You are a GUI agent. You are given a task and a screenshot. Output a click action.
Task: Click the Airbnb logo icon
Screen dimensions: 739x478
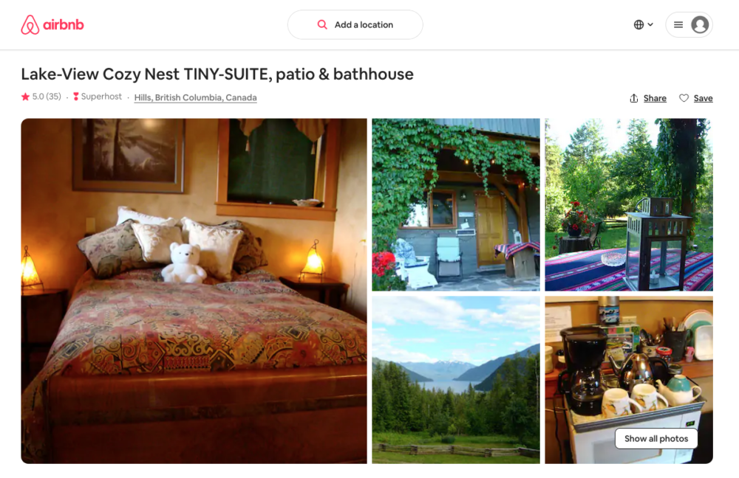[30, 24]
